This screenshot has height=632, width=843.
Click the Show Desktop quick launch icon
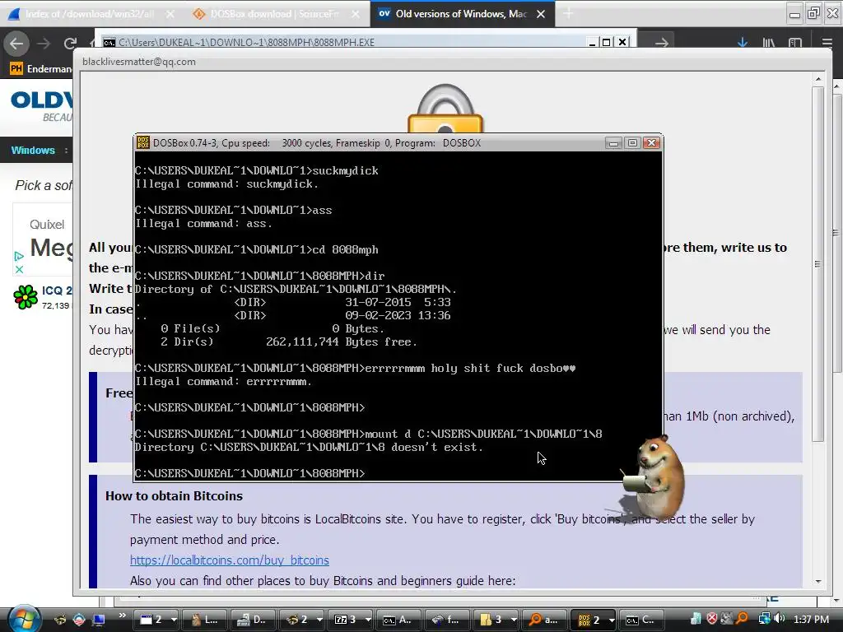[x=99, y=620]
